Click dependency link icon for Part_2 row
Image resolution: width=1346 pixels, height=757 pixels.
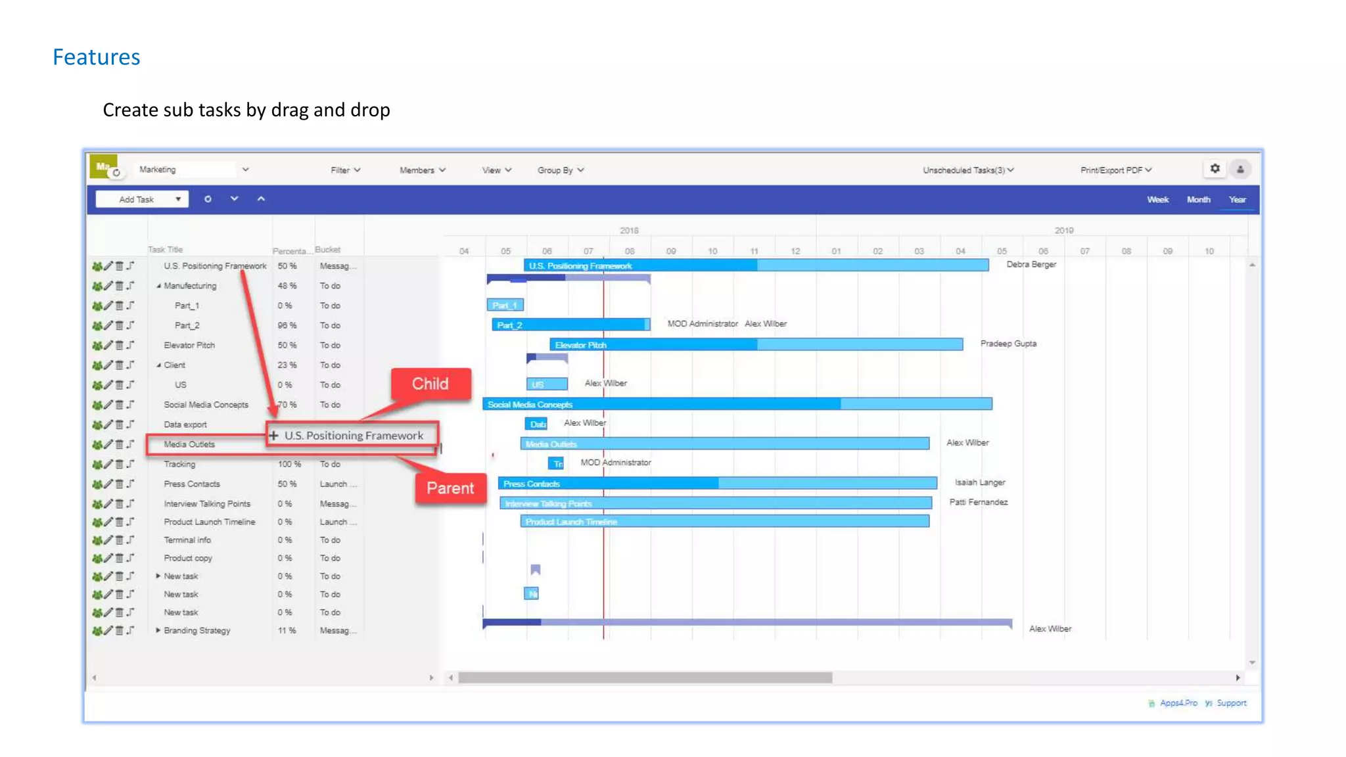130,325
